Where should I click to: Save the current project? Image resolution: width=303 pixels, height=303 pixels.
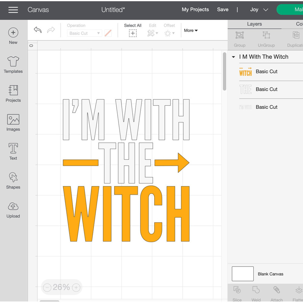(223, 9)
